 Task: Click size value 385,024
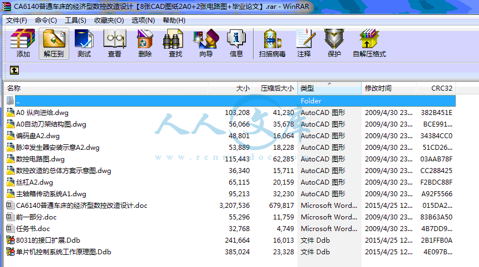(237, 252)
